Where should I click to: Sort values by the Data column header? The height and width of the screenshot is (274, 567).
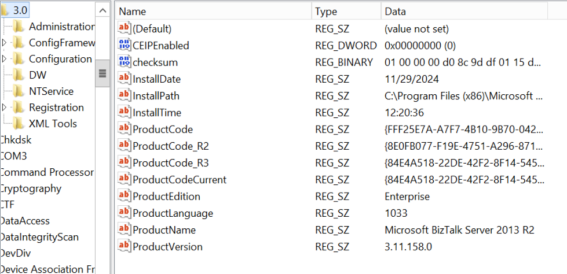tap(464, 12)
